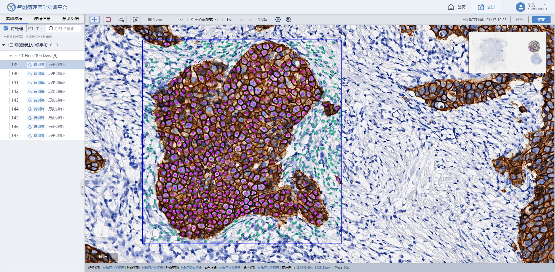
Task: Click the 50 μm scale bar
Action: [x=103, y=256]
